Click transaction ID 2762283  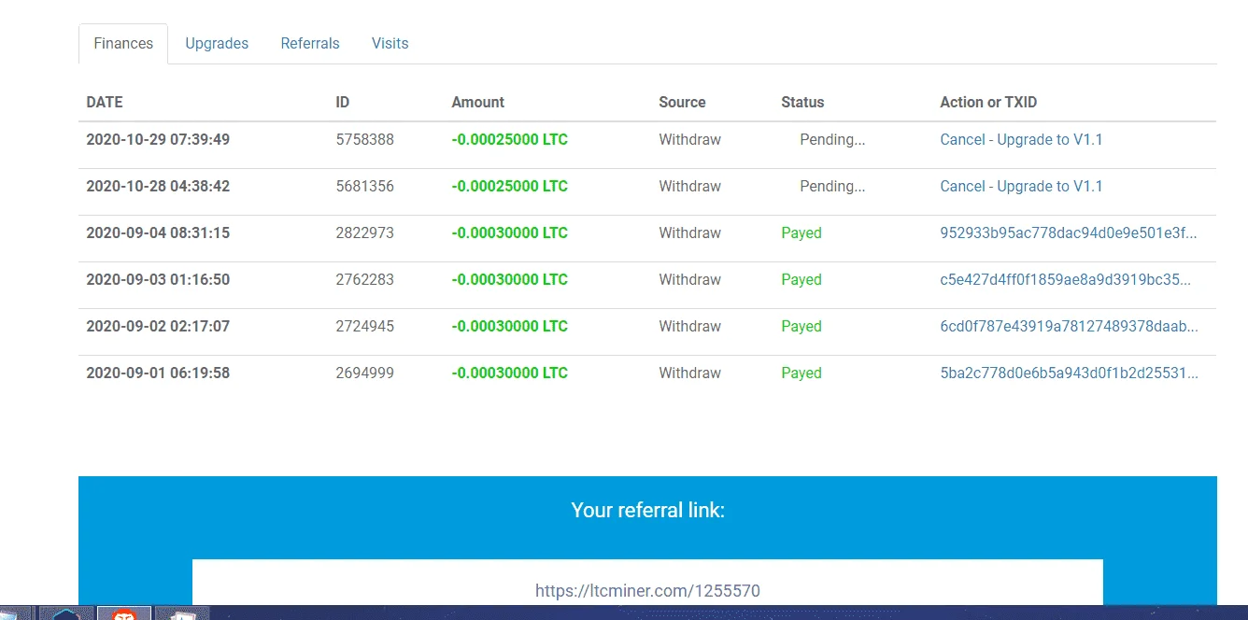point(364,280)
